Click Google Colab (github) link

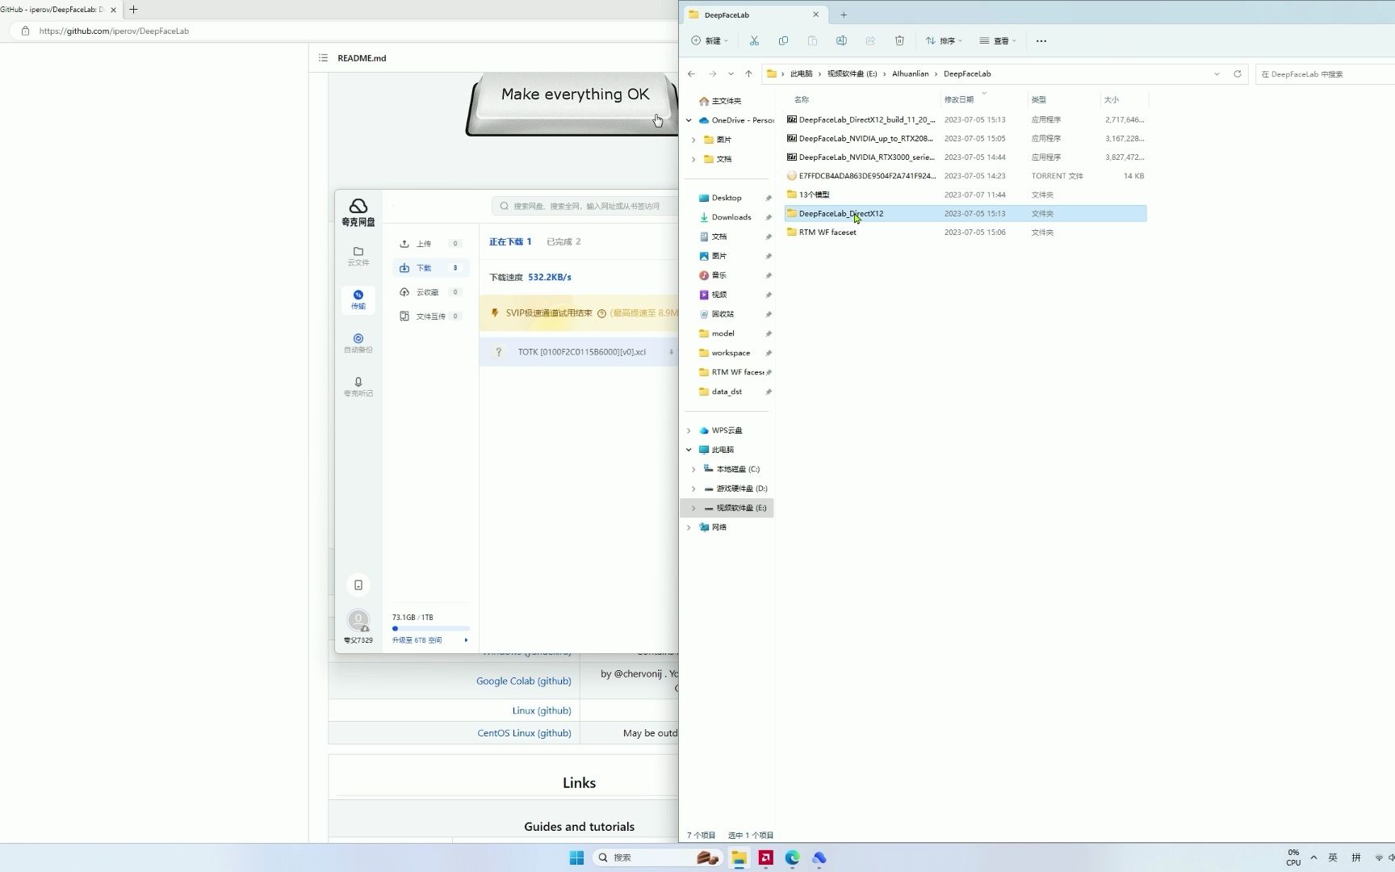click(523, 681)
